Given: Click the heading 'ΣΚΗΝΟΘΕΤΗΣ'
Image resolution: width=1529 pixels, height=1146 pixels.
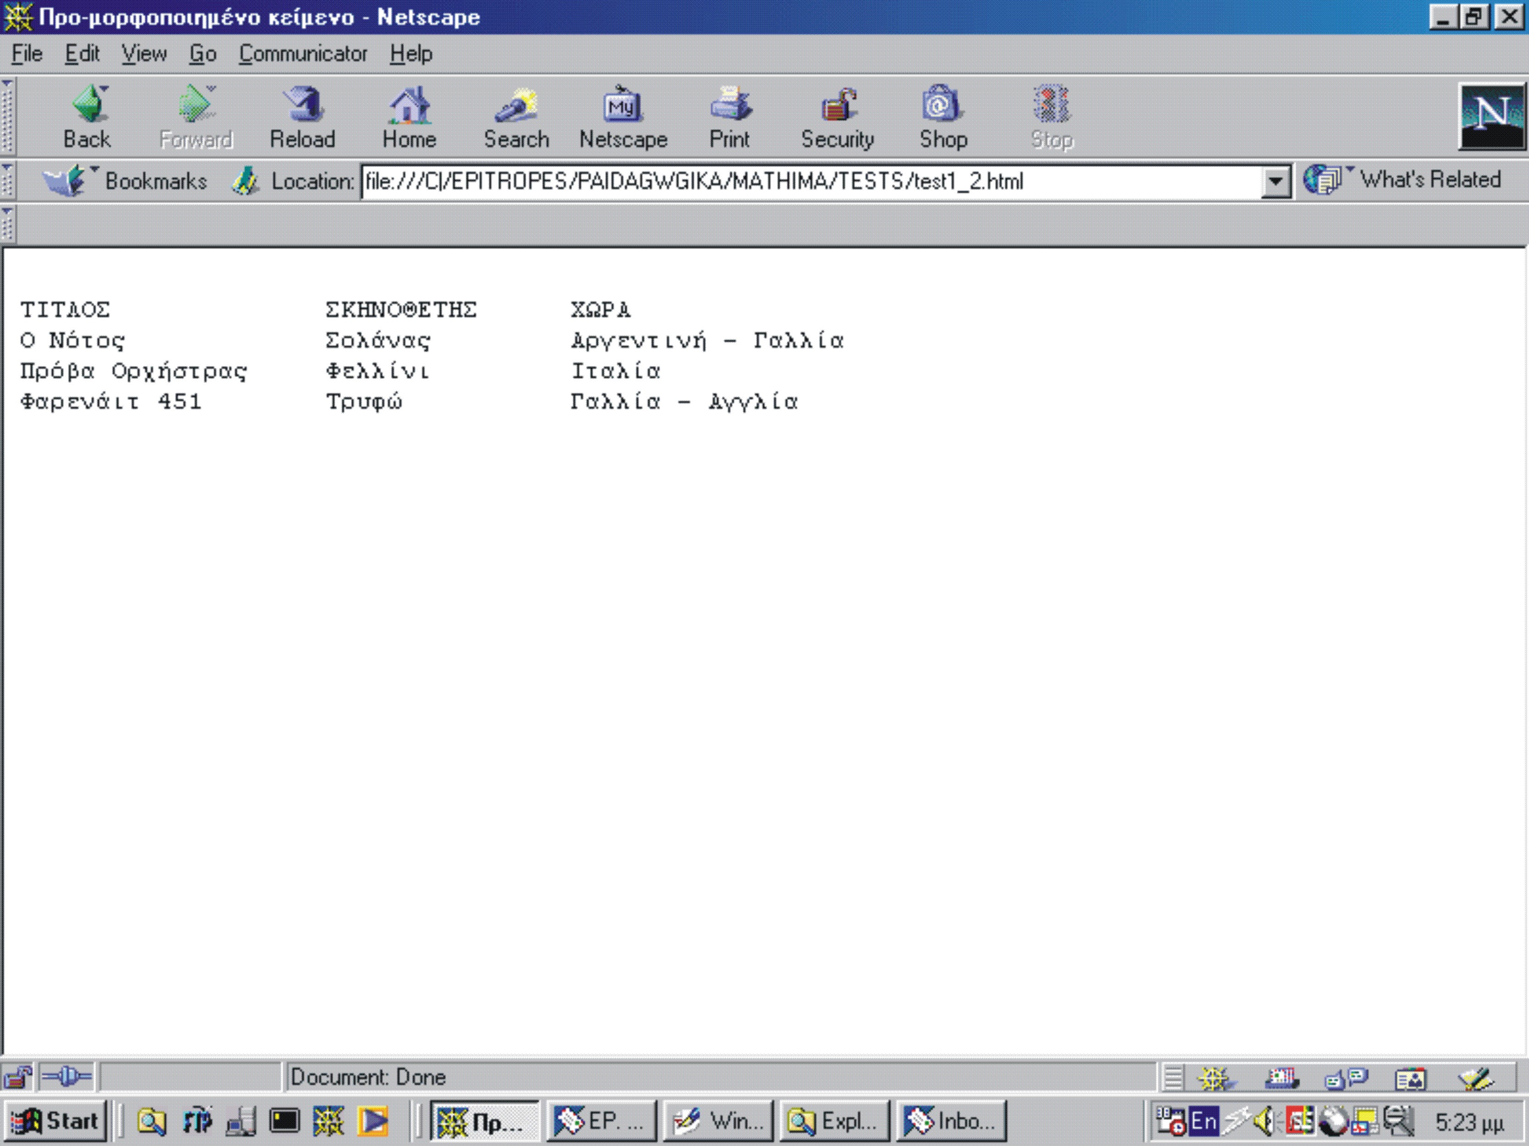Looking at the screenshot, I should coord(401,310).
